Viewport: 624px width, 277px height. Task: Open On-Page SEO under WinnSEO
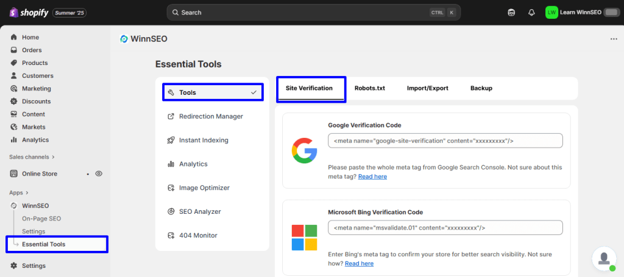[x=41, y=218]
